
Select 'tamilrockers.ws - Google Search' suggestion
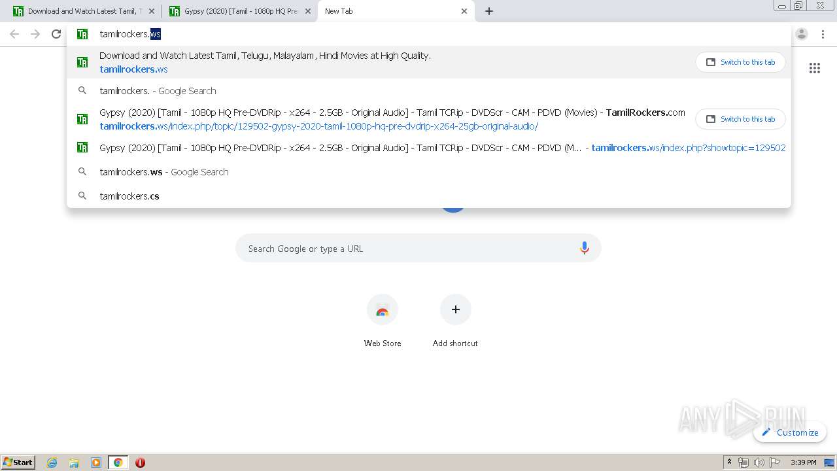tap(429, 172)
